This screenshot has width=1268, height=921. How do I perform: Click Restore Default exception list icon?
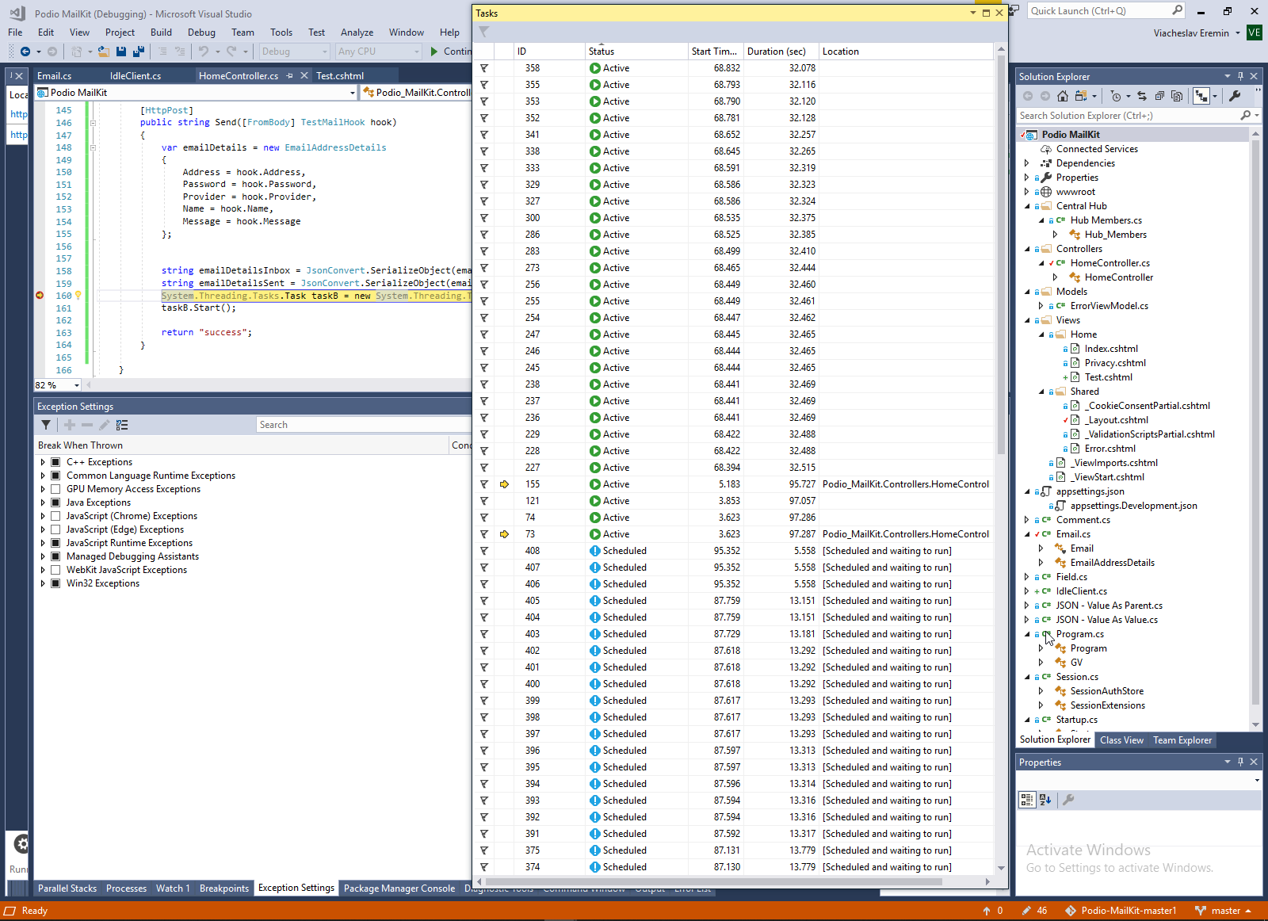122,425
